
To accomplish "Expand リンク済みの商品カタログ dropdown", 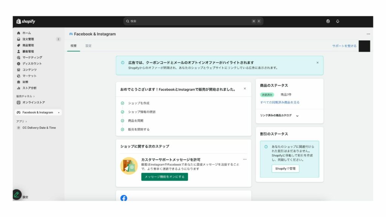I will click(297, 116).
